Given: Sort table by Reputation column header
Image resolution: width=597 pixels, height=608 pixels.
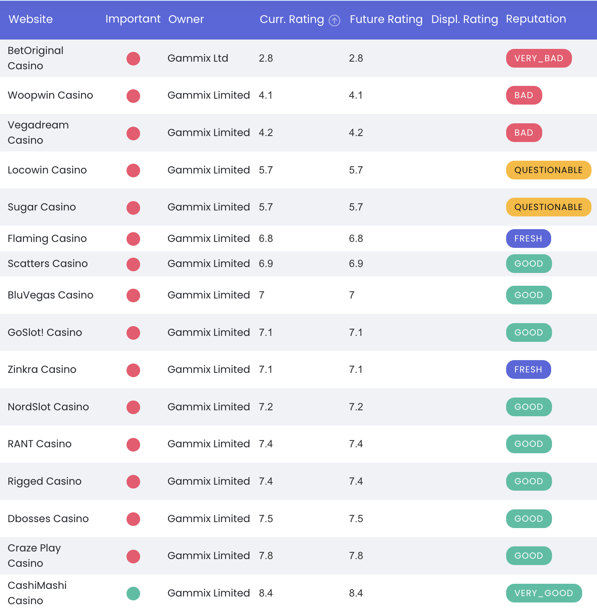Looking at the screenshot, I should [535, 19].
